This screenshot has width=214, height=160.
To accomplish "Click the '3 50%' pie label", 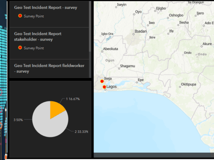I will 18,120.
